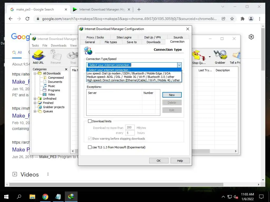Image resolution: width=270 pixels, height=202 pixels.
Task: Open the File menu in IDM
Action: tap(45, 46)
